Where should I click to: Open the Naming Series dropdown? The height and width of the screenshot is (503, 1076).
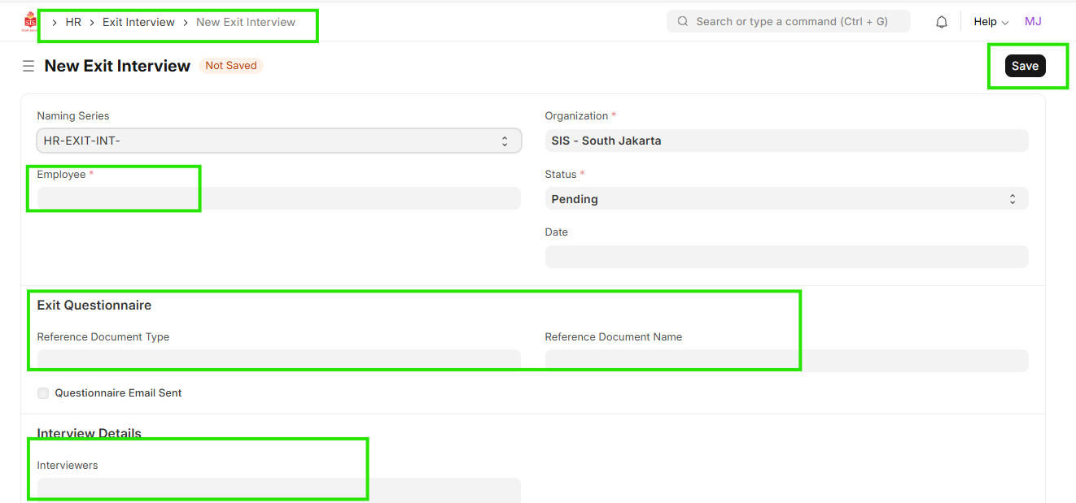tap(278, 141)
